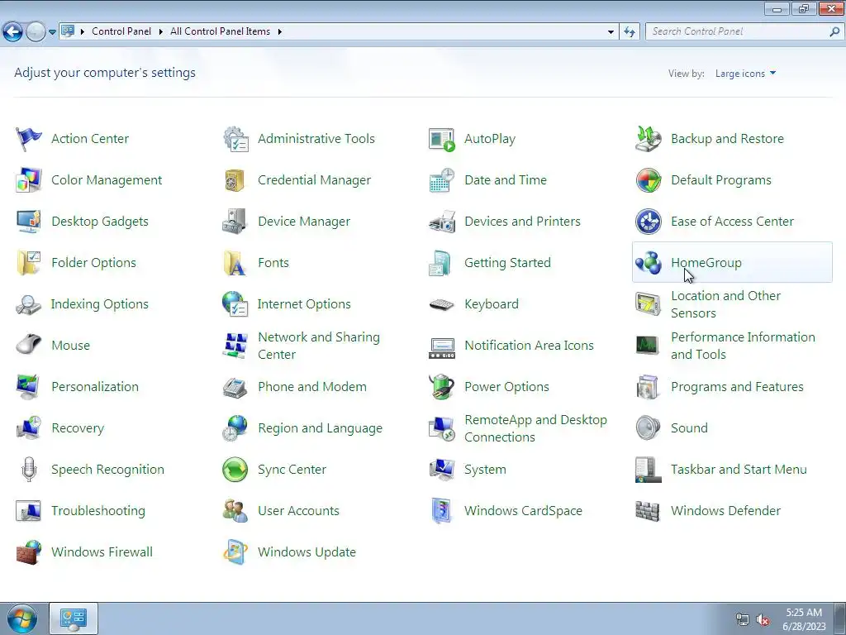846x635 pixels.
Task: Open Administrative Tools gear icon
Action: (x=235, y=139)
